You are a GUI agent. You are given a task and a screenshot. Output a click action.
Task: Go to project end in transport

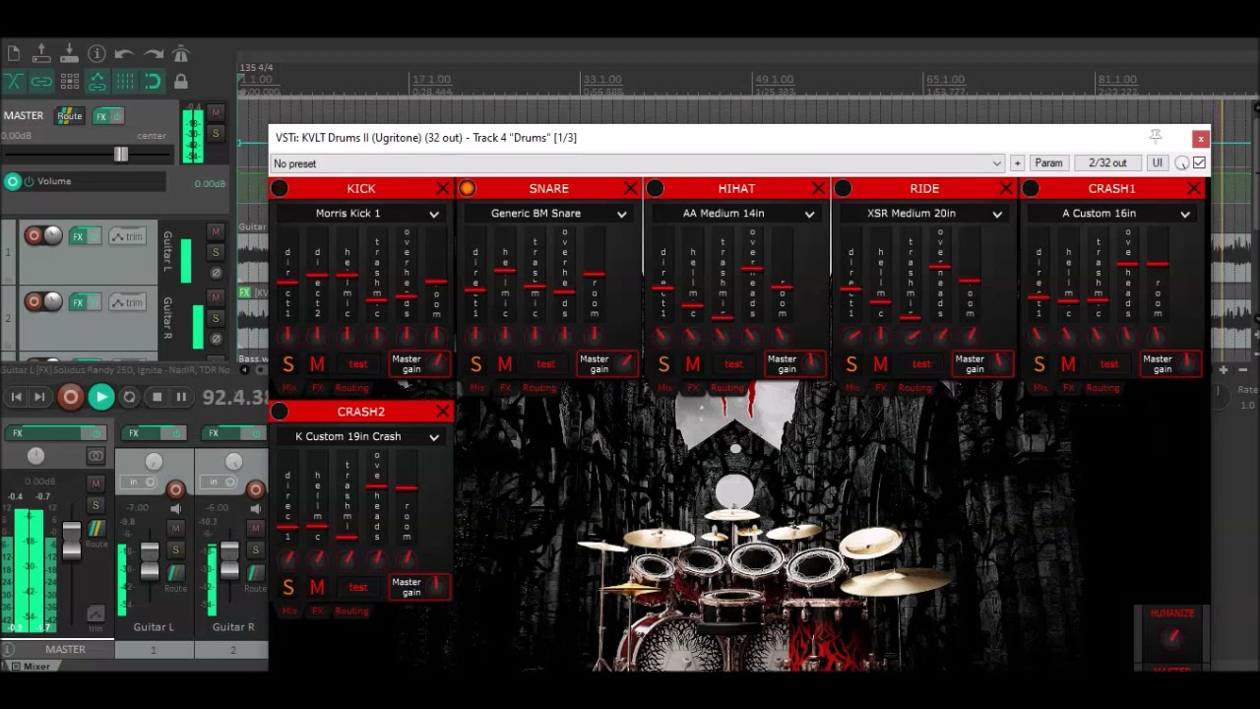(x=39, y=397)
